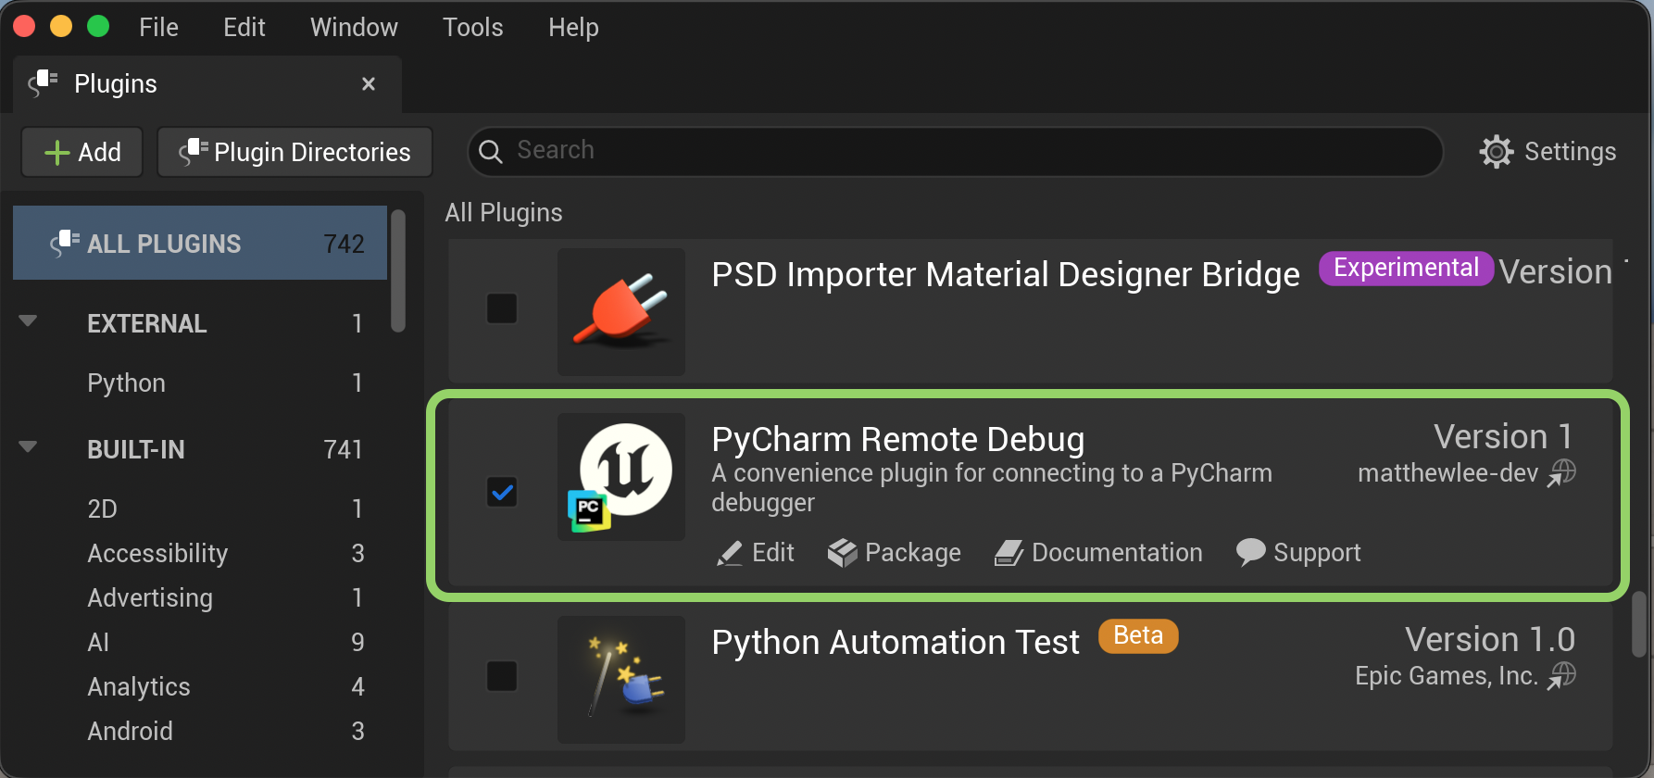Click the Python Automation Test title
The height and width of the screenshot is (778, 1654).
click(x=896, y=642)
